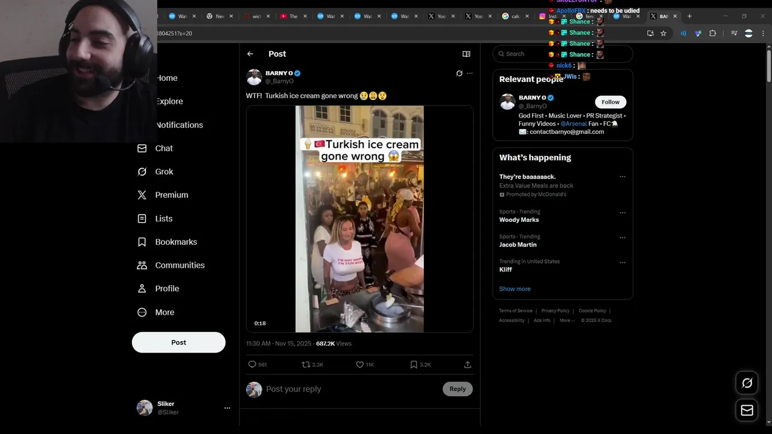Click the Reply button
The height and width of the screenshot is (434, 772).
[458, 389]
